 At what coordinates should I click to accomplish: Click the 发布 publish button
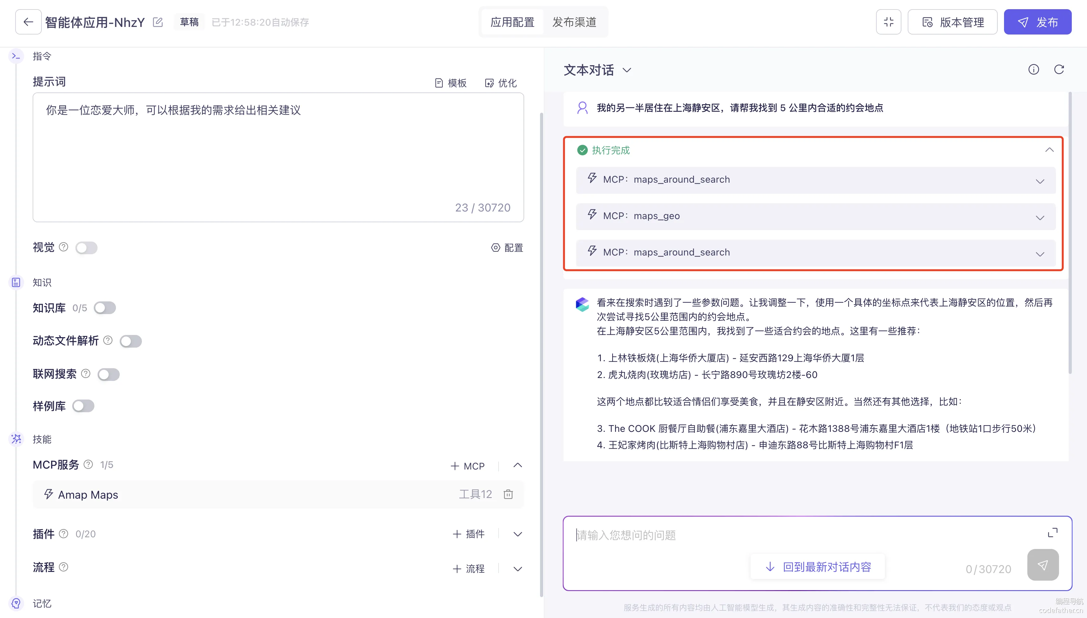point(1037,22)
